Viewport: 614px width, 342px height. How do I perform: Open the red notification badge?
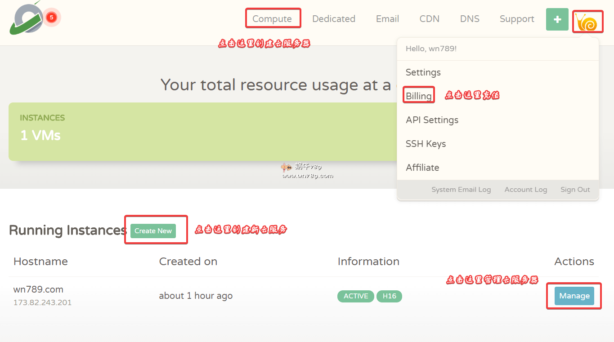point(51,18)
